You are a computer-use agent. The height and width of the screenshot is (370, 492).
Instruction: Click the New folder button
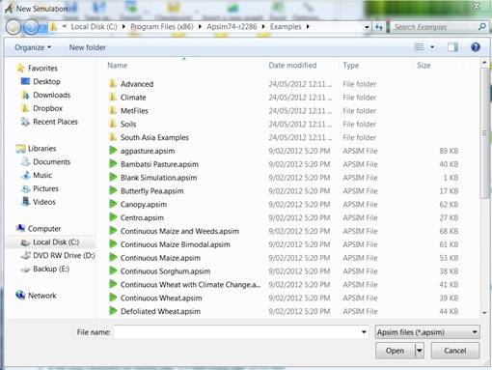pyautogui.click(x=88, y=47)
